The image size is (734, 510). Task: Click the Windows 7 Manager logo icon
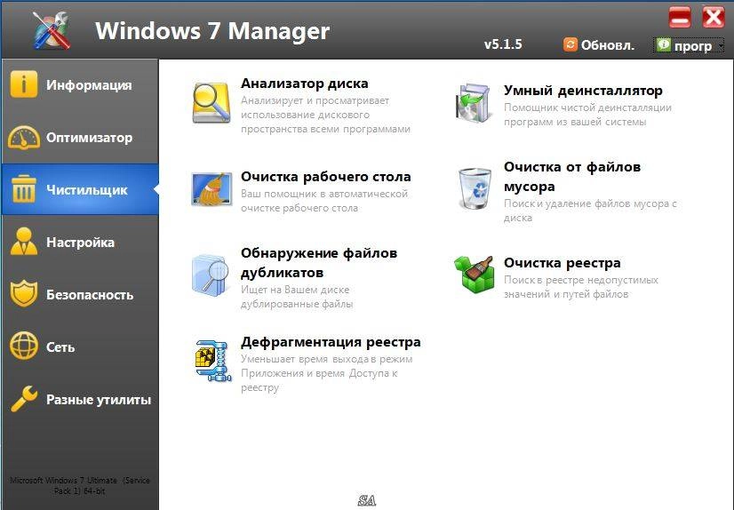pyautogui.click(x=52, y=30)
